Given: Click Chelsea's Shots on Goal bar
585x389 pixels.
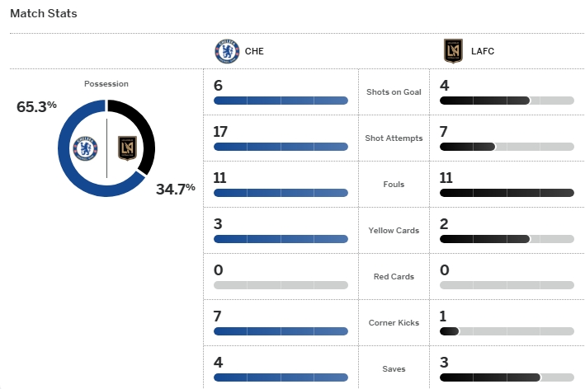Looking at the screenshot, I should (281, 101).
